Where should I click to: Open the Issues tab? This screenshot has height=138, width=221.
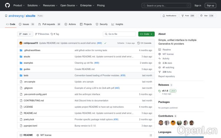26,24
